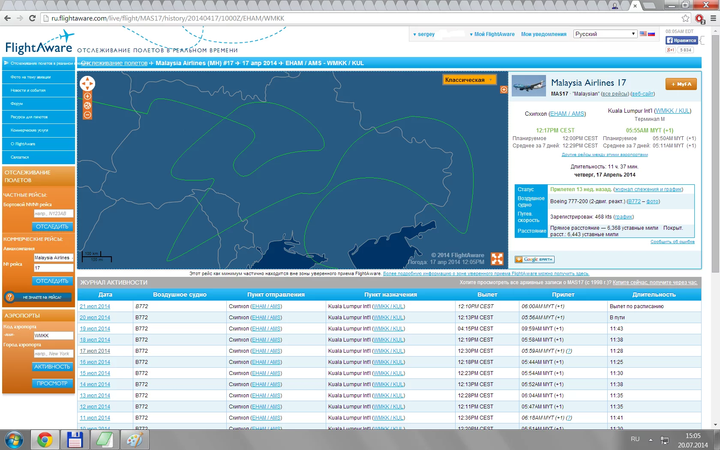The height and width of the screenshot is (450, 720).
Task: Open the Русский language dropdown
Action: (x=605, y=34)
